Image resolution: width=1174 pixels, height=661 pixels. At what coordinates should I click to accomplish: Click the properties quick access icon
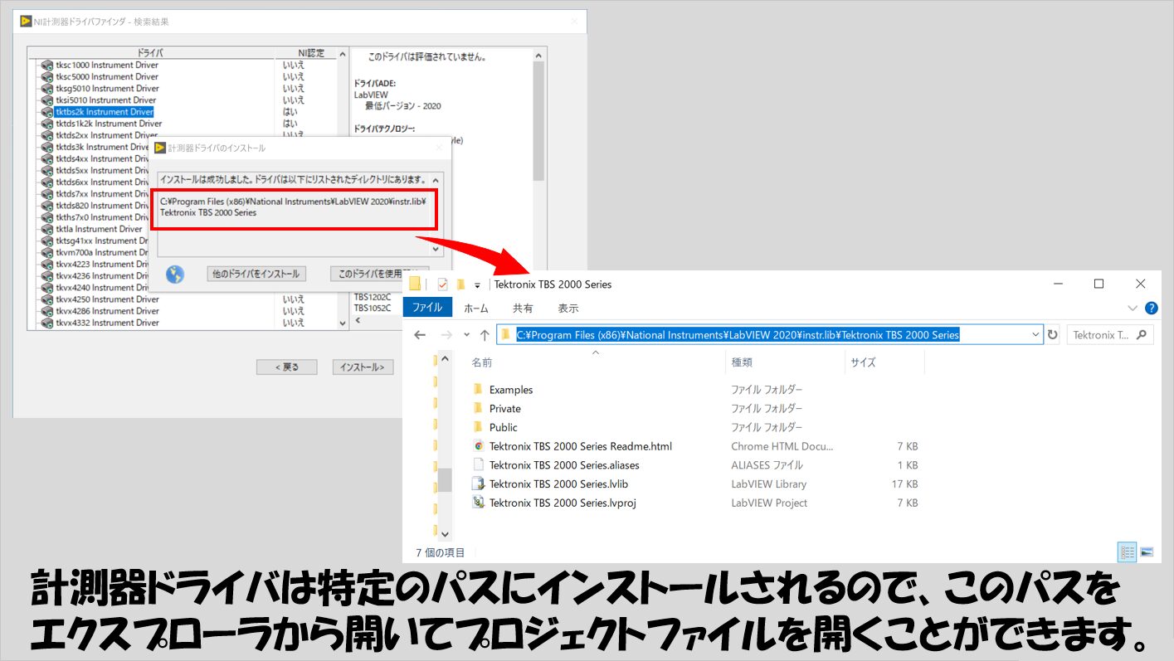coord(442,284)
